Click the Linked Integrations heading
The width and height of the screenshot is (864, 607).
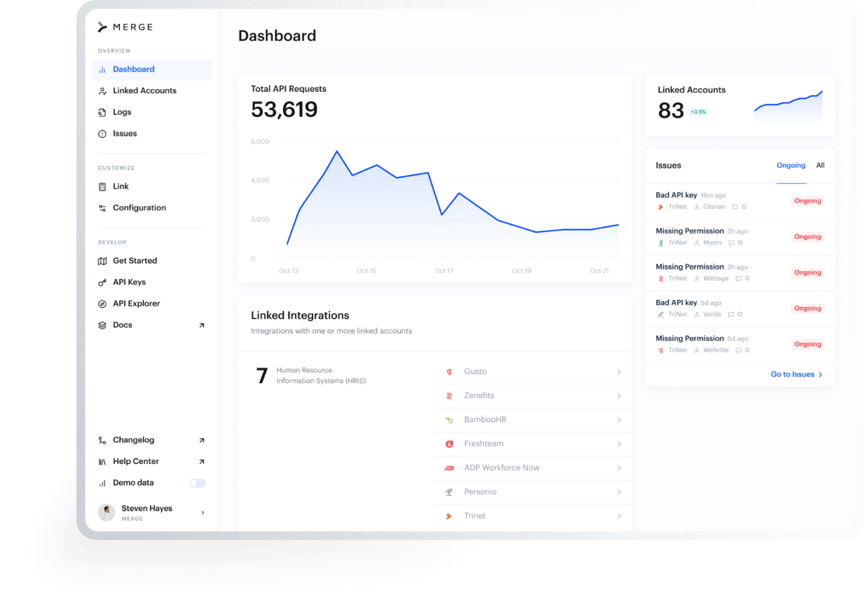(300, 316)
